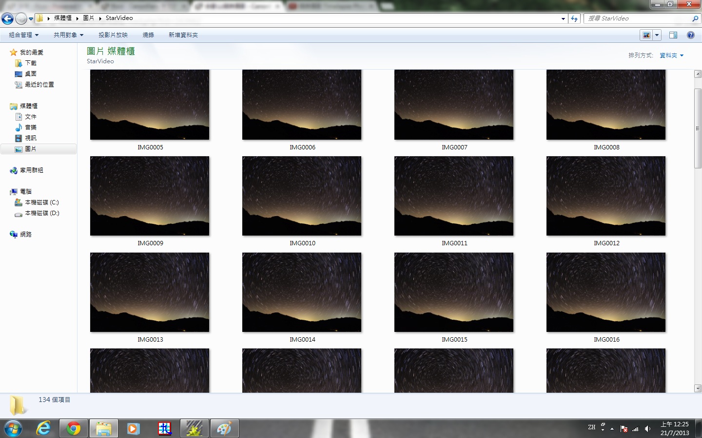702x438 pixels.
Task: Select the IMG0005 thumbnail
Action: click(150, 105)
